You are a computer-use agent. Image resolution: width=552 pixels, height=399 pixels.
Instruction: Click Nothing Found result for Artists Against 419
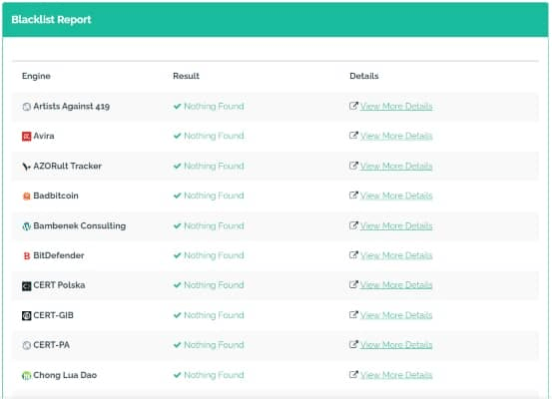click(214, 107)
